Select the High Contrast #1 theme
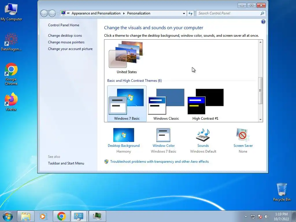Screen dimensions: 296x222 [x=206, y=104]
